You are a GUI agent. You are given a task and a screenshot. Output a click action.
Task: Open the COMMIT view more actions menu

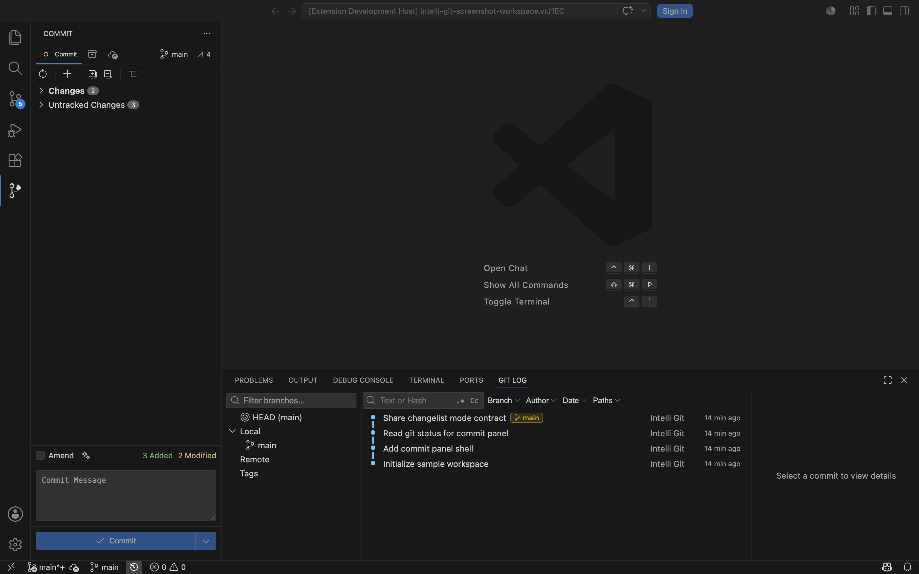pos(206,33)
